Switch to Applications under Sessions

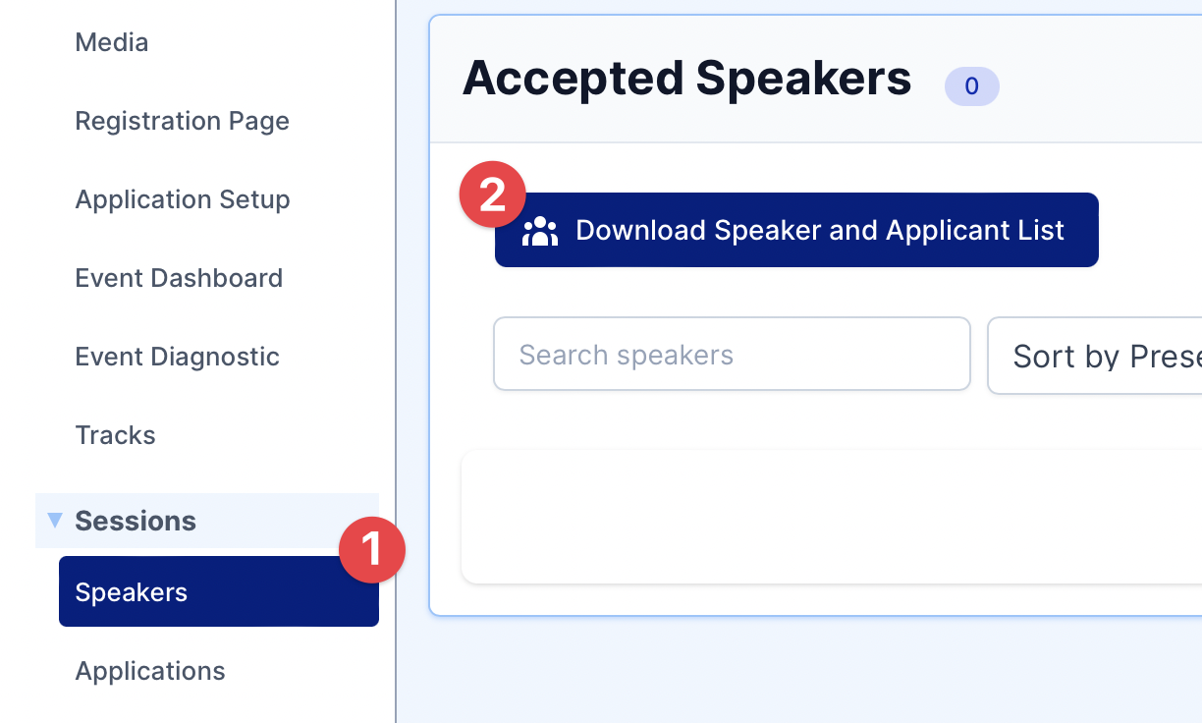pos(150,671)
